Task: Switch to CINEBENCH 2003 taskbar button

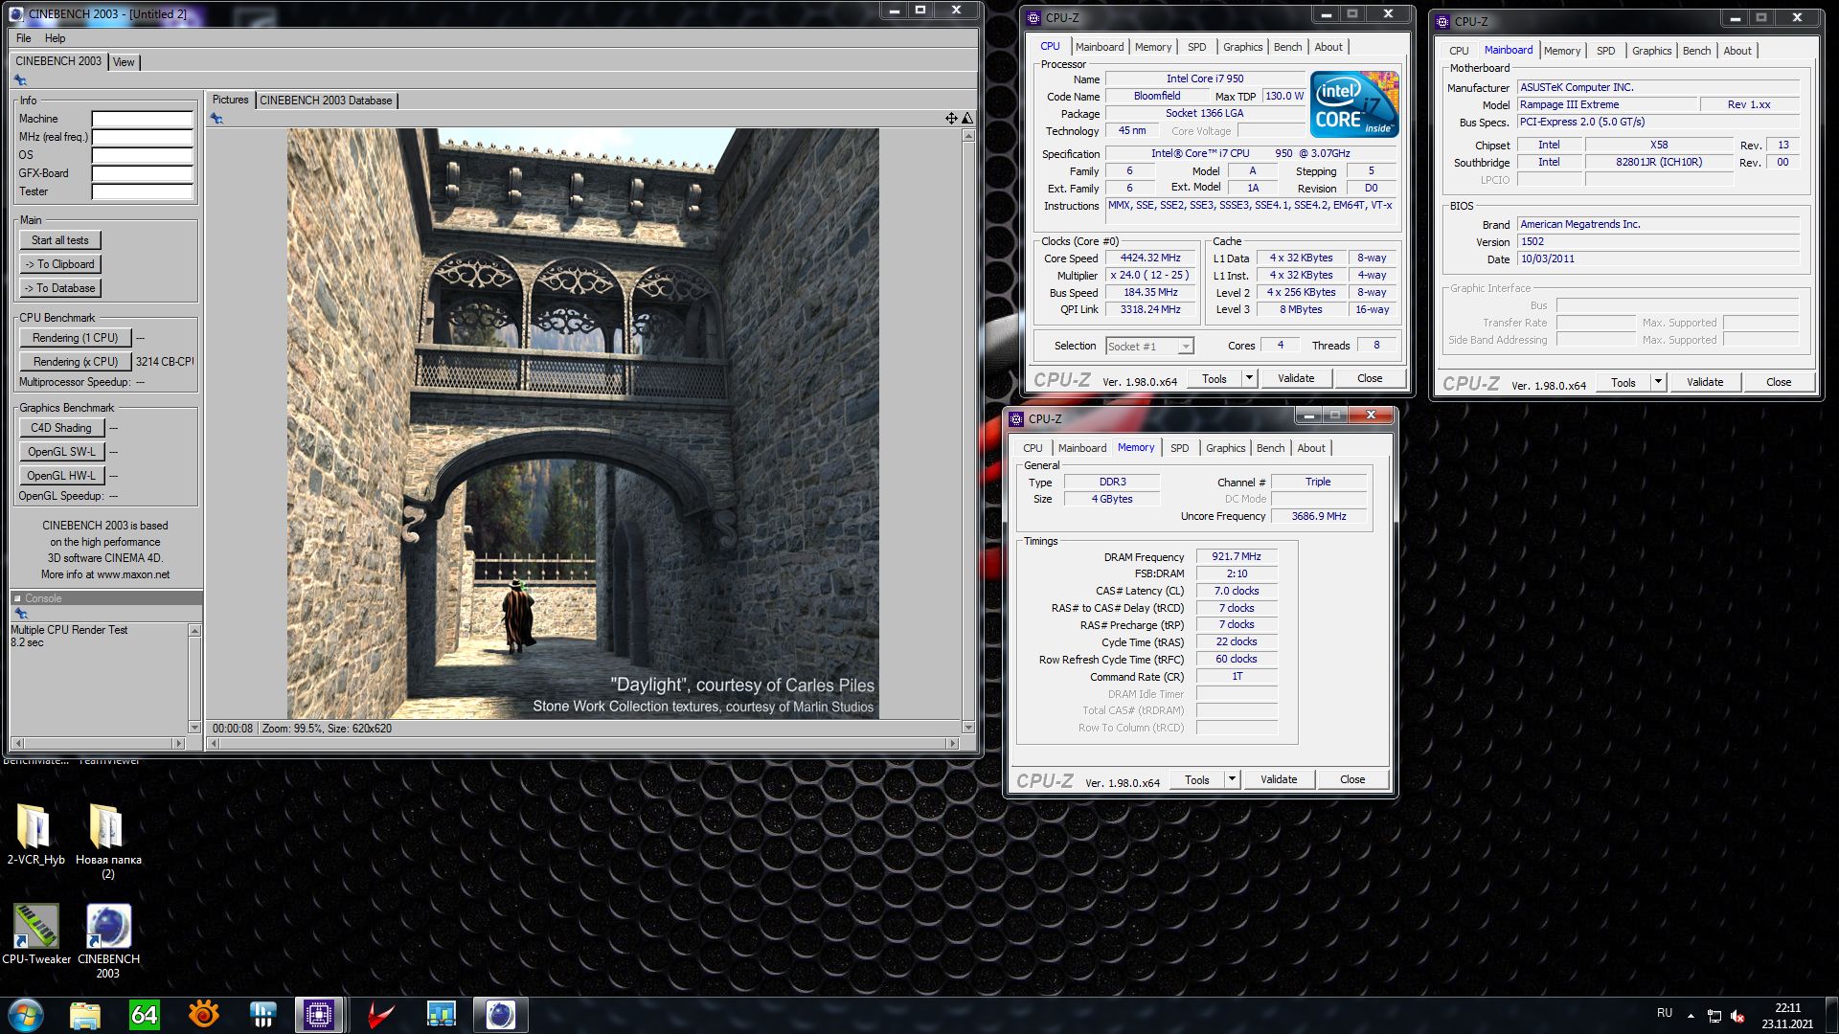Action: click(501, 1014)
